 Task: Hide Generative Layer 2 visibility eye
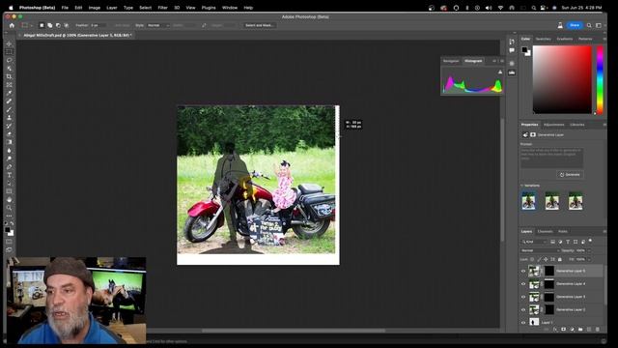[523, 309]
